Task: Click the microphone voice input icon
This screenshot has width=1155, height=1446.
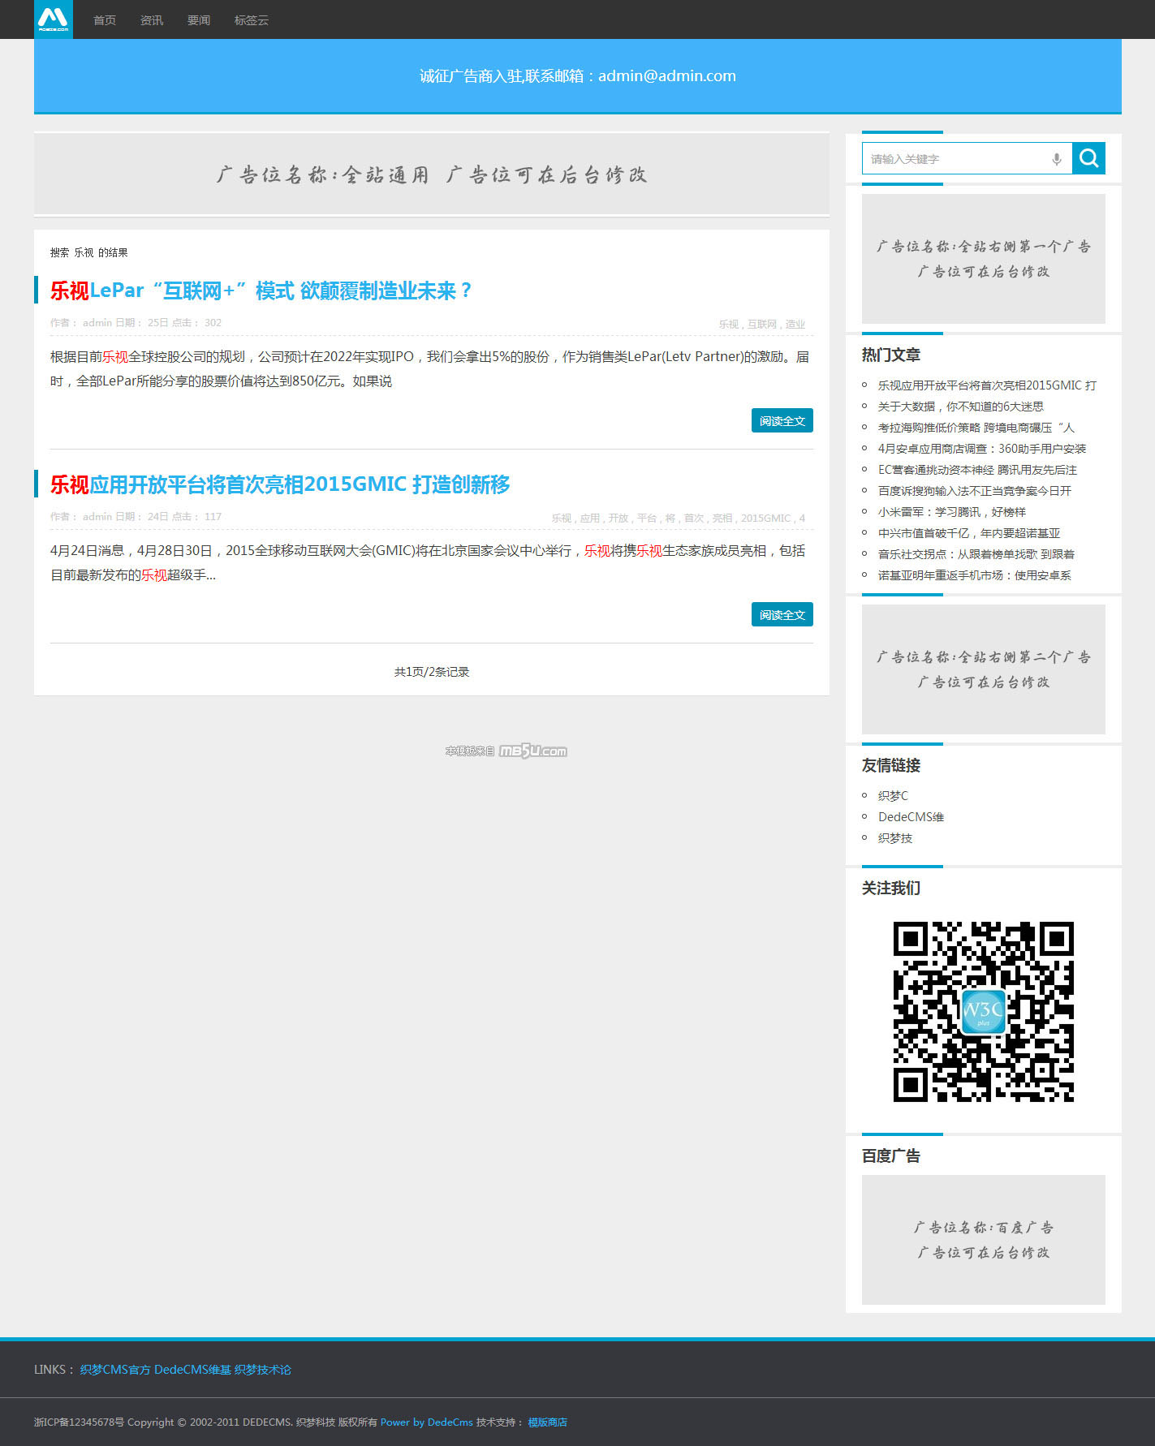Action: click(1056, 159)
